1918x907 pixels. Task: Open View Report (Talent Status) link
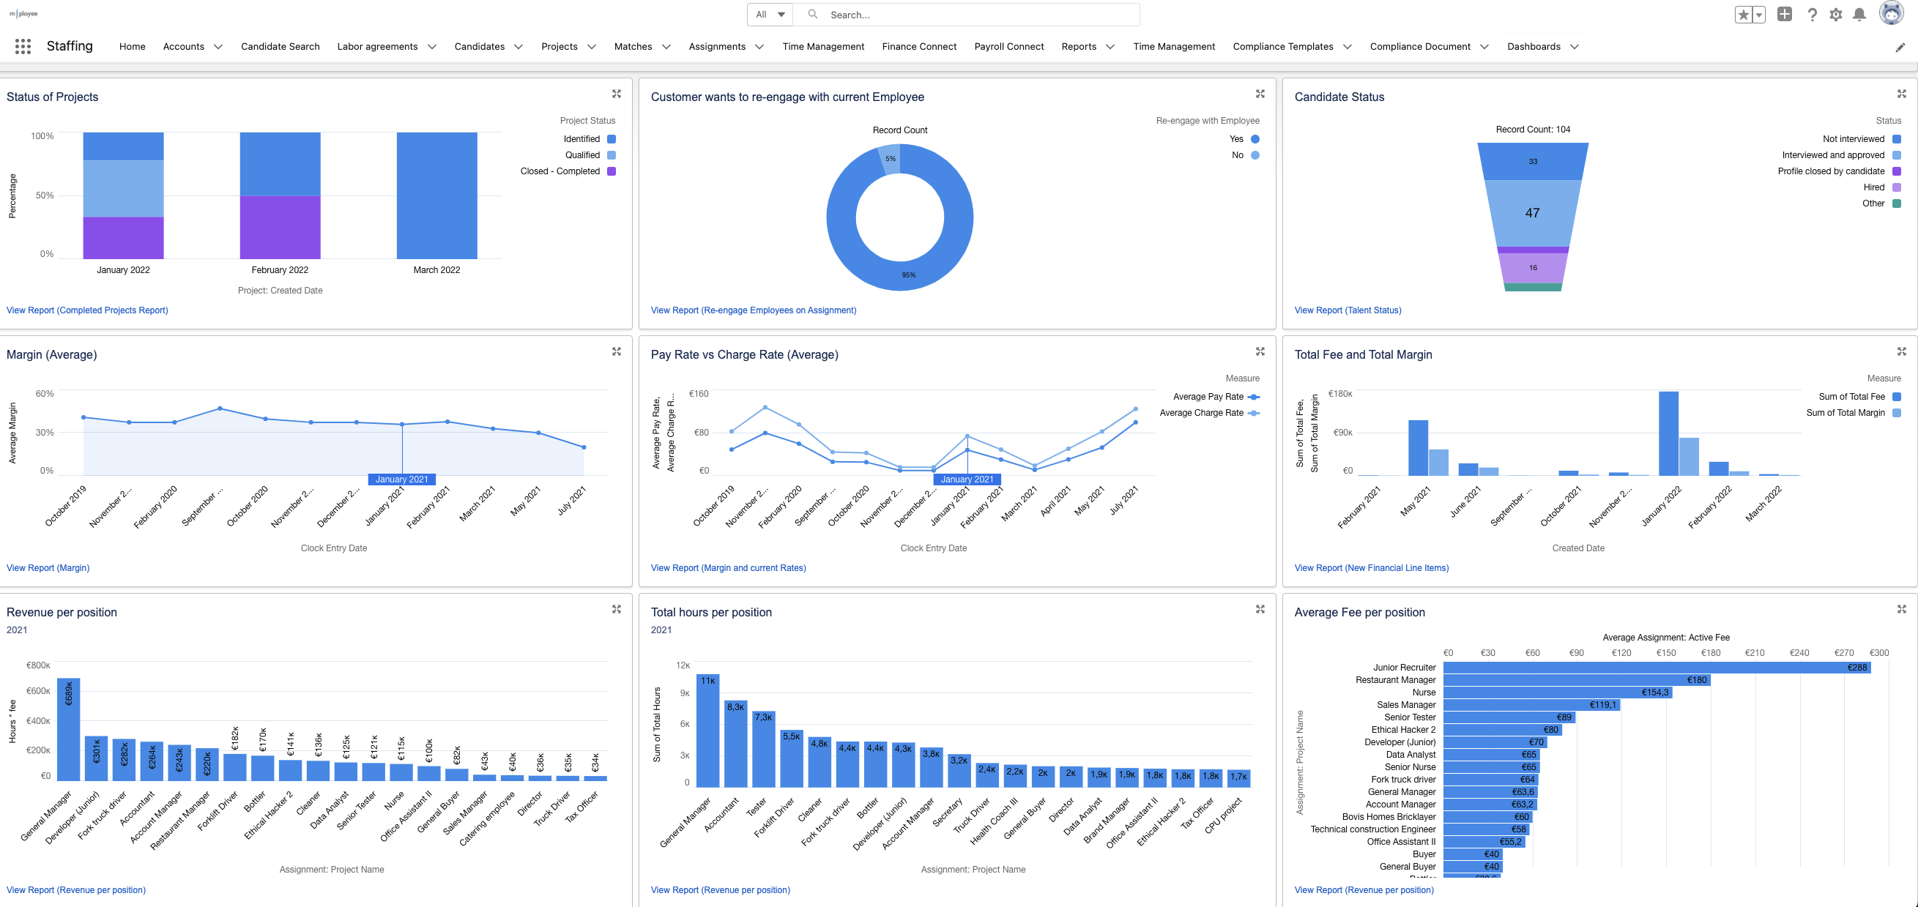[x=1348, y=310]
